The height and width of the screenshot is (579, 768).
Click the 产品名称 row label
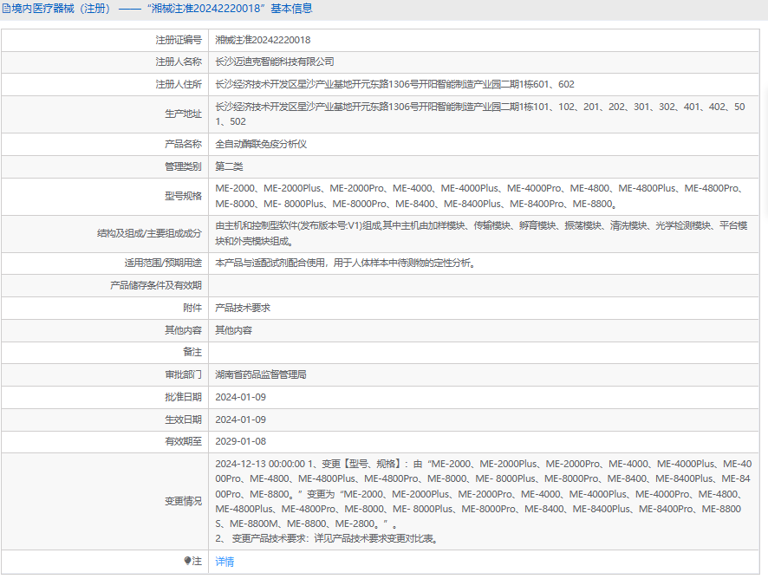pos(183,144)
